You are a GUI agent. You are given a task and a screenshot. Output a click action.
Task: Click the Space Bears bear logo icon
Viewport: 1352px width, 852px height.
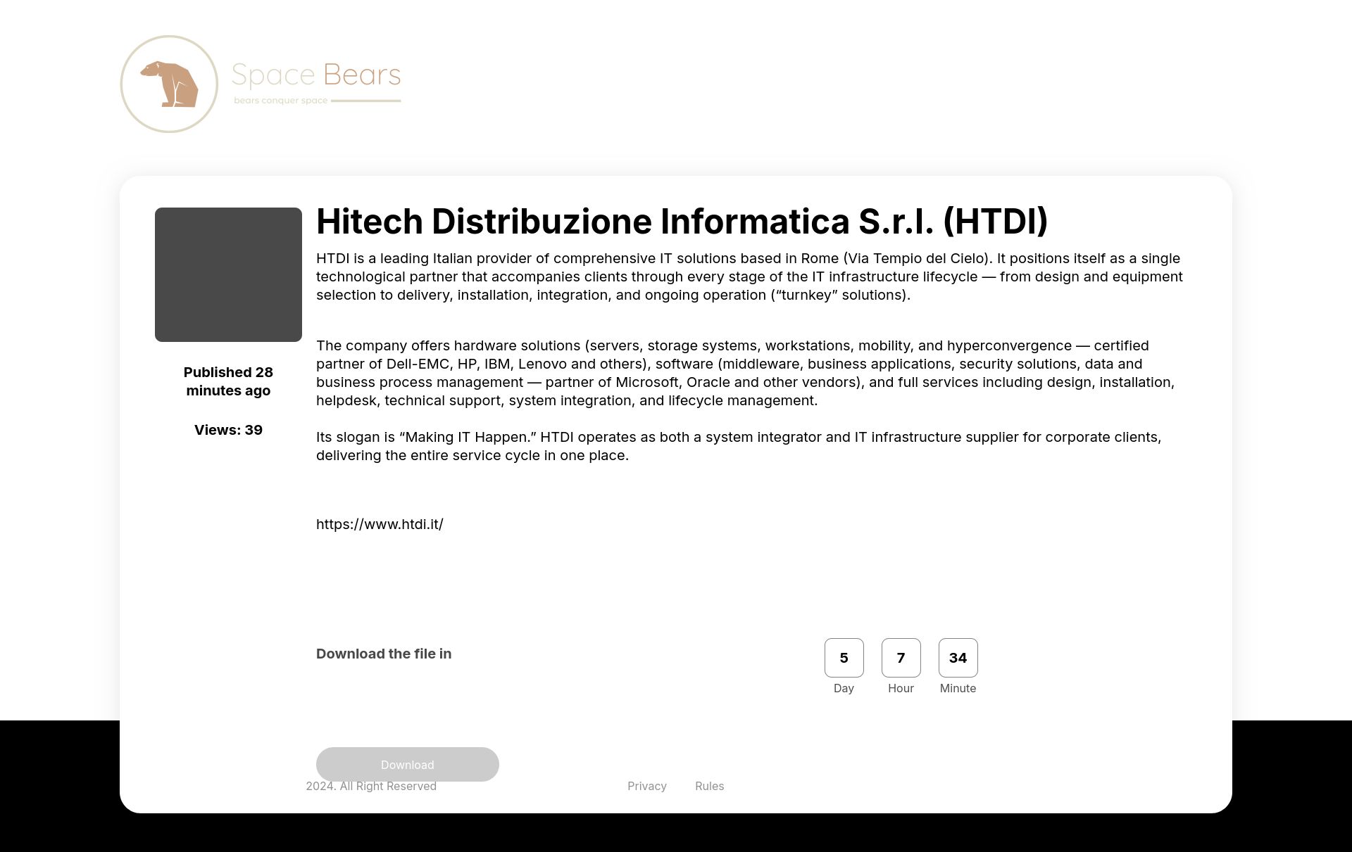click(169, 84)
